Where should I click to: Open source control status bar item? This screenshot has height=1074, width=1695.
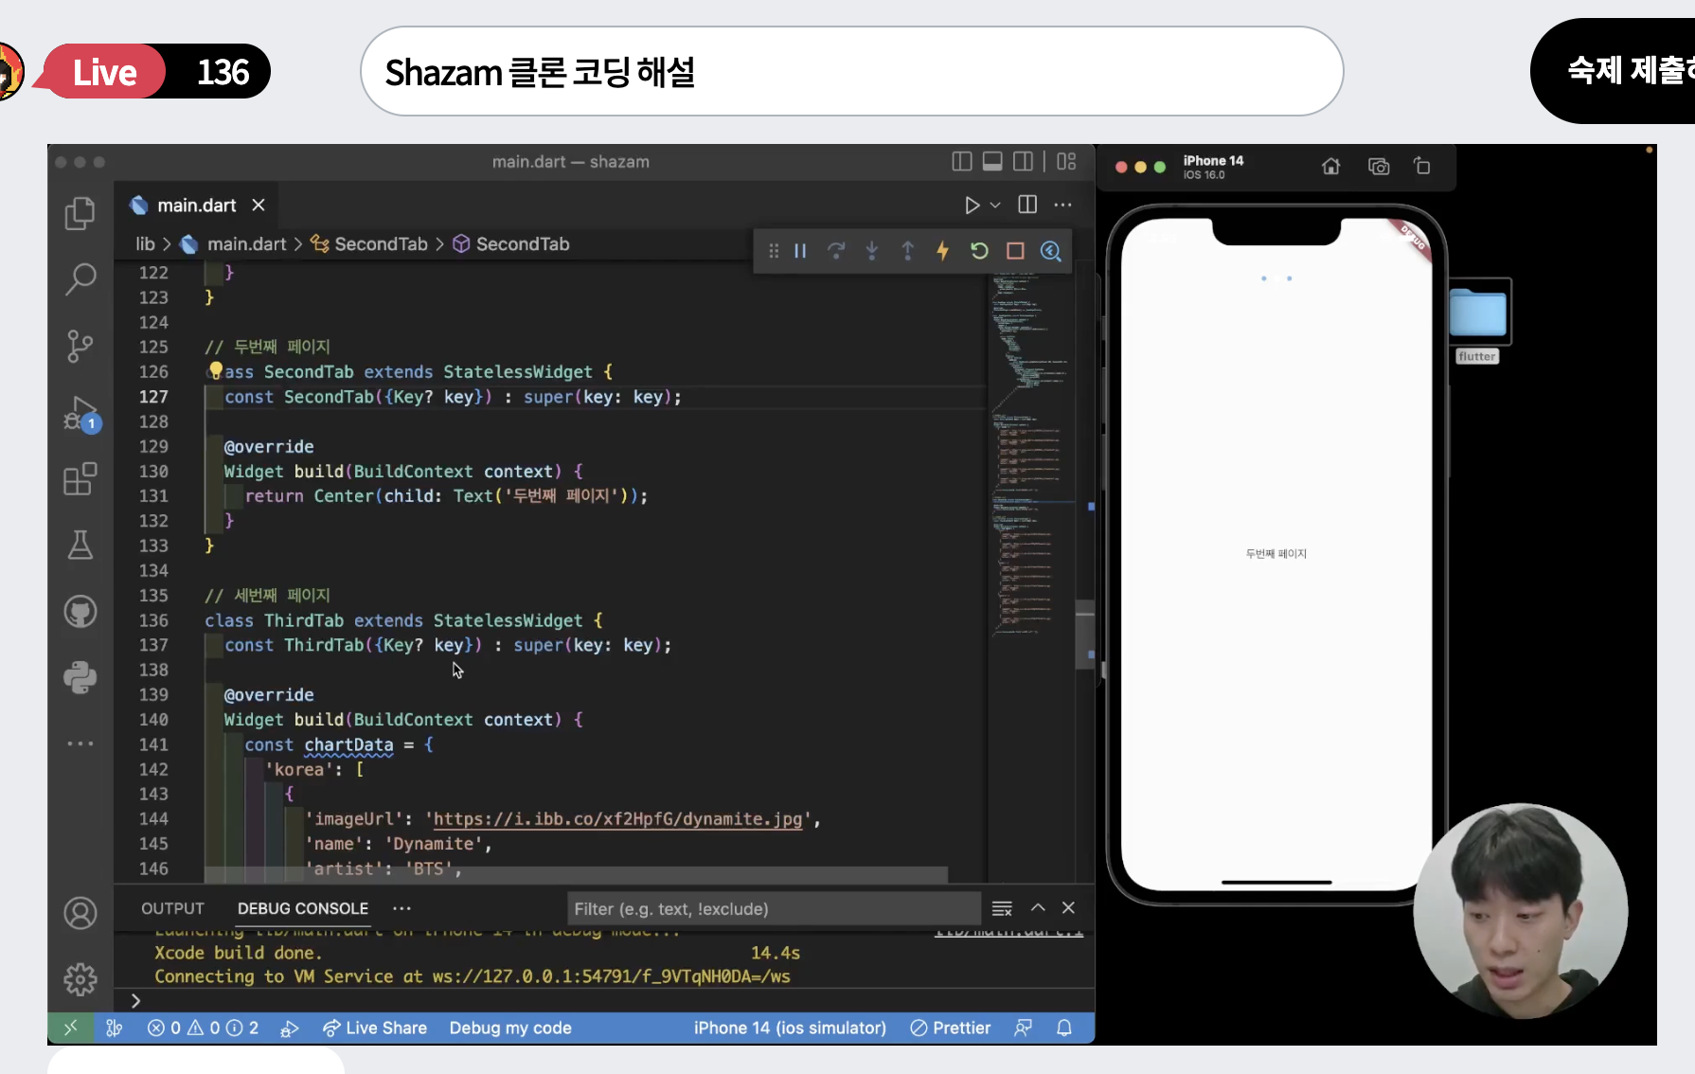pyautogui.click(x=115, y=1028)
